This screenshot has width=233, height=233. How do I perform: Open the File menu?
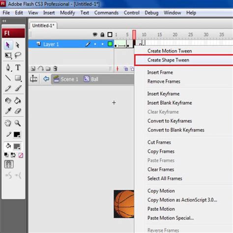click(6, 13)
